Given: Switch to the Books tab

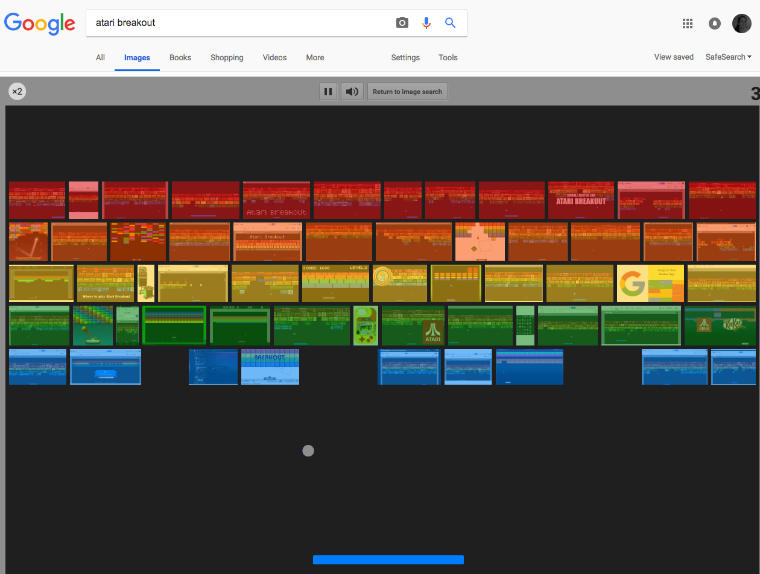Looking at the screenshot, I should [180, 57].
